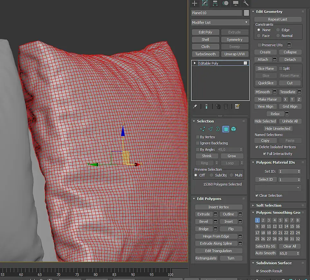
Task: Open the Utilities wrench panel tab
Action: [246, 3]
